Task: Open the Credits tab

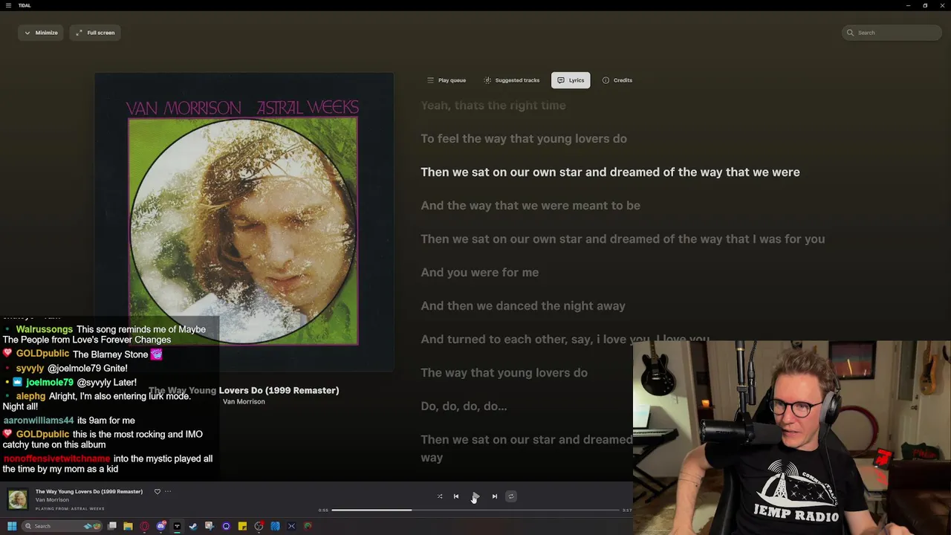Action: [617, 80]
